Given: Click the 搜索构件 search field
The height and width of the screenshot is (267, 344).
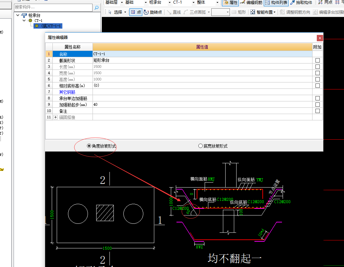Looking at the screenshot, I should pos(53,7).
